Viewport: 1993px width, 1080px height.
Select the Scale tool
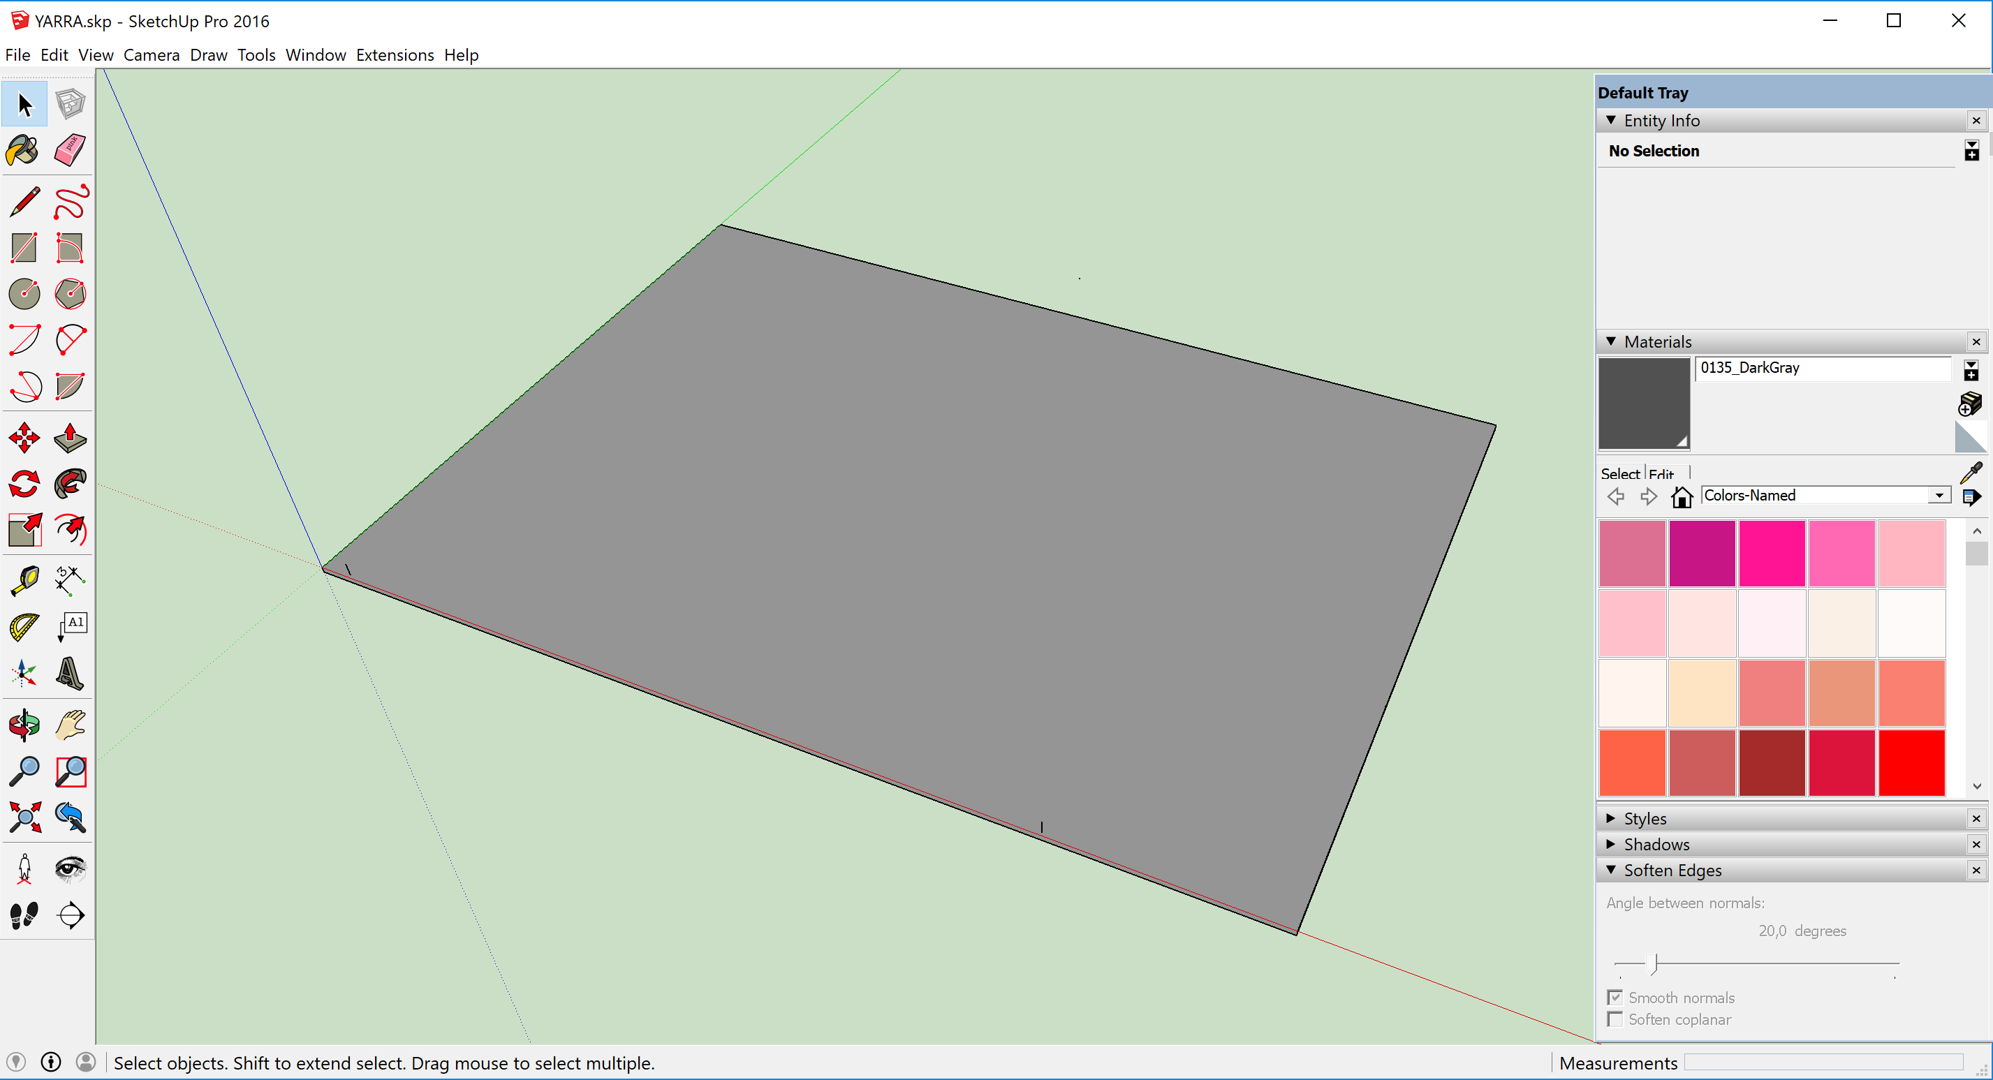(x=24, y=530)
